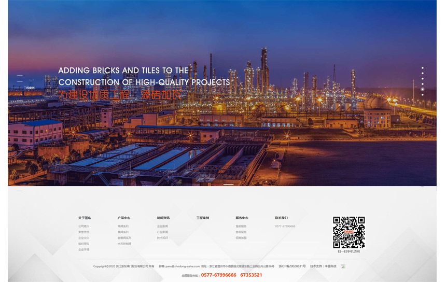Click the site statistics icon in footer
The width and height of the screenshot is (446, 282).
[x=343, y=266]
